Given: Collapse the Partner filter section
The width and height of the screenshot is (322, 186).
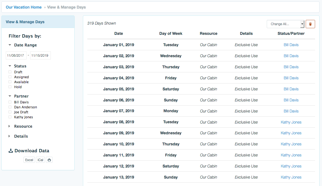Looking at the screenshot, I should pyautogui.click(x=10, y=96).
